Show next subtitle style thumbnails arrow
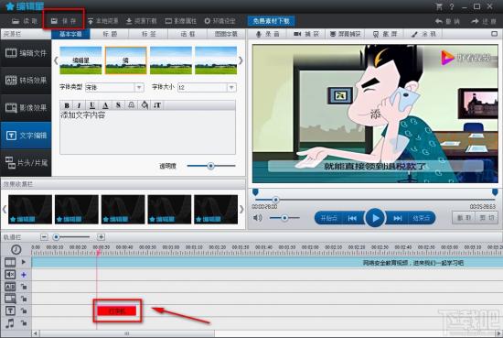This screenshot has height=338, width=503. [241, 60]
